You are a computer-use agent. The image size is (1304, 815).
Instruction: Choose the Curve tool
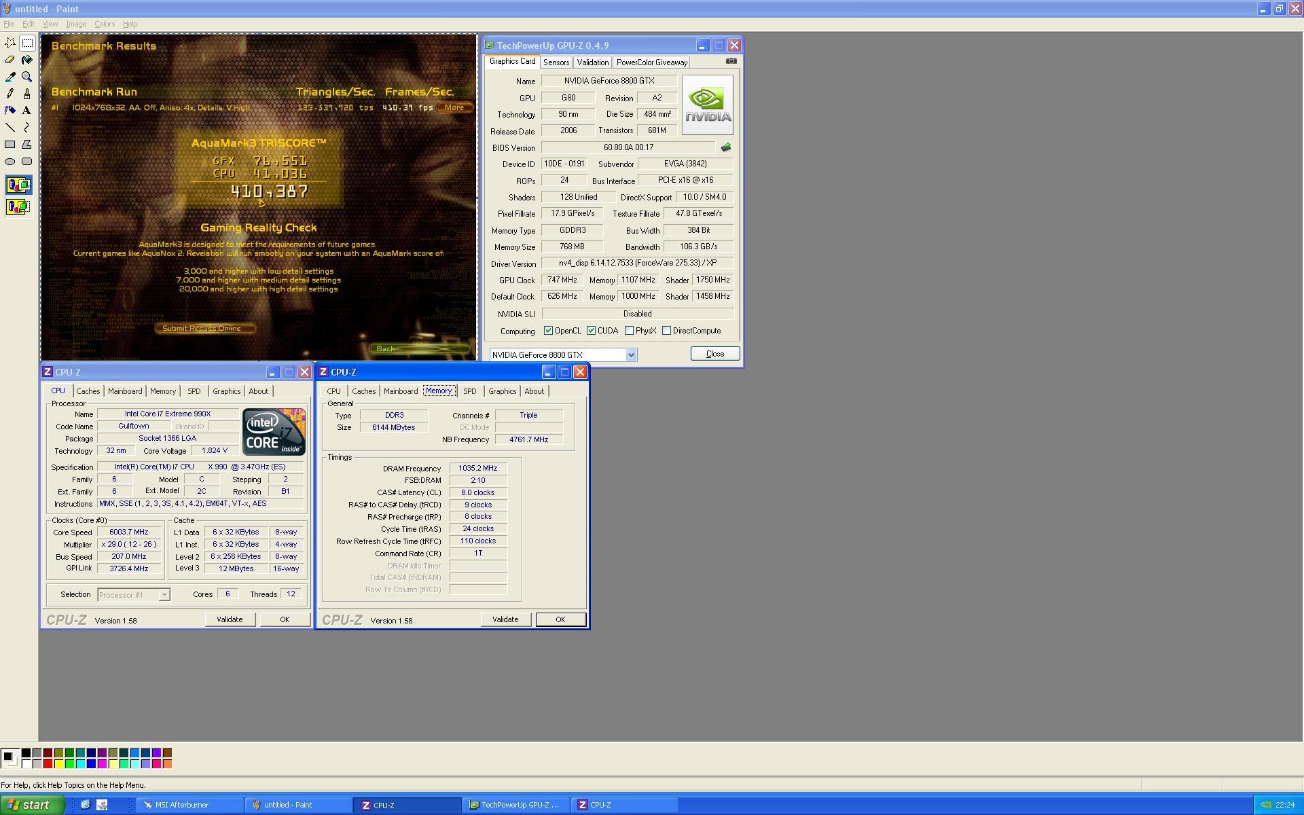coord(27,128)
